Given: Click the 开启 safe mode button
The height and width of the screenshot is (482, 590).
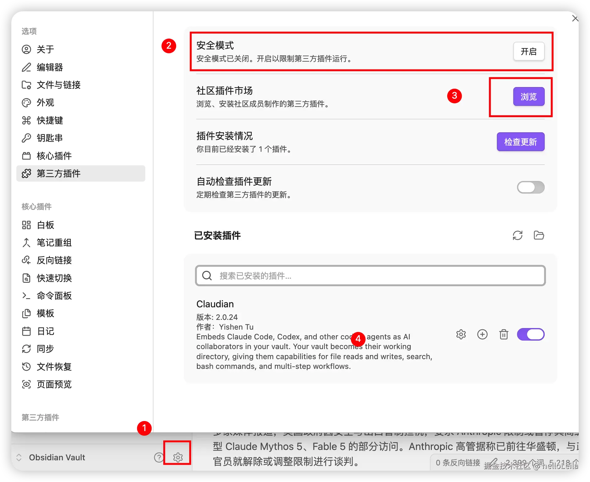Looking at the screenshot, I should coord(529,51).
